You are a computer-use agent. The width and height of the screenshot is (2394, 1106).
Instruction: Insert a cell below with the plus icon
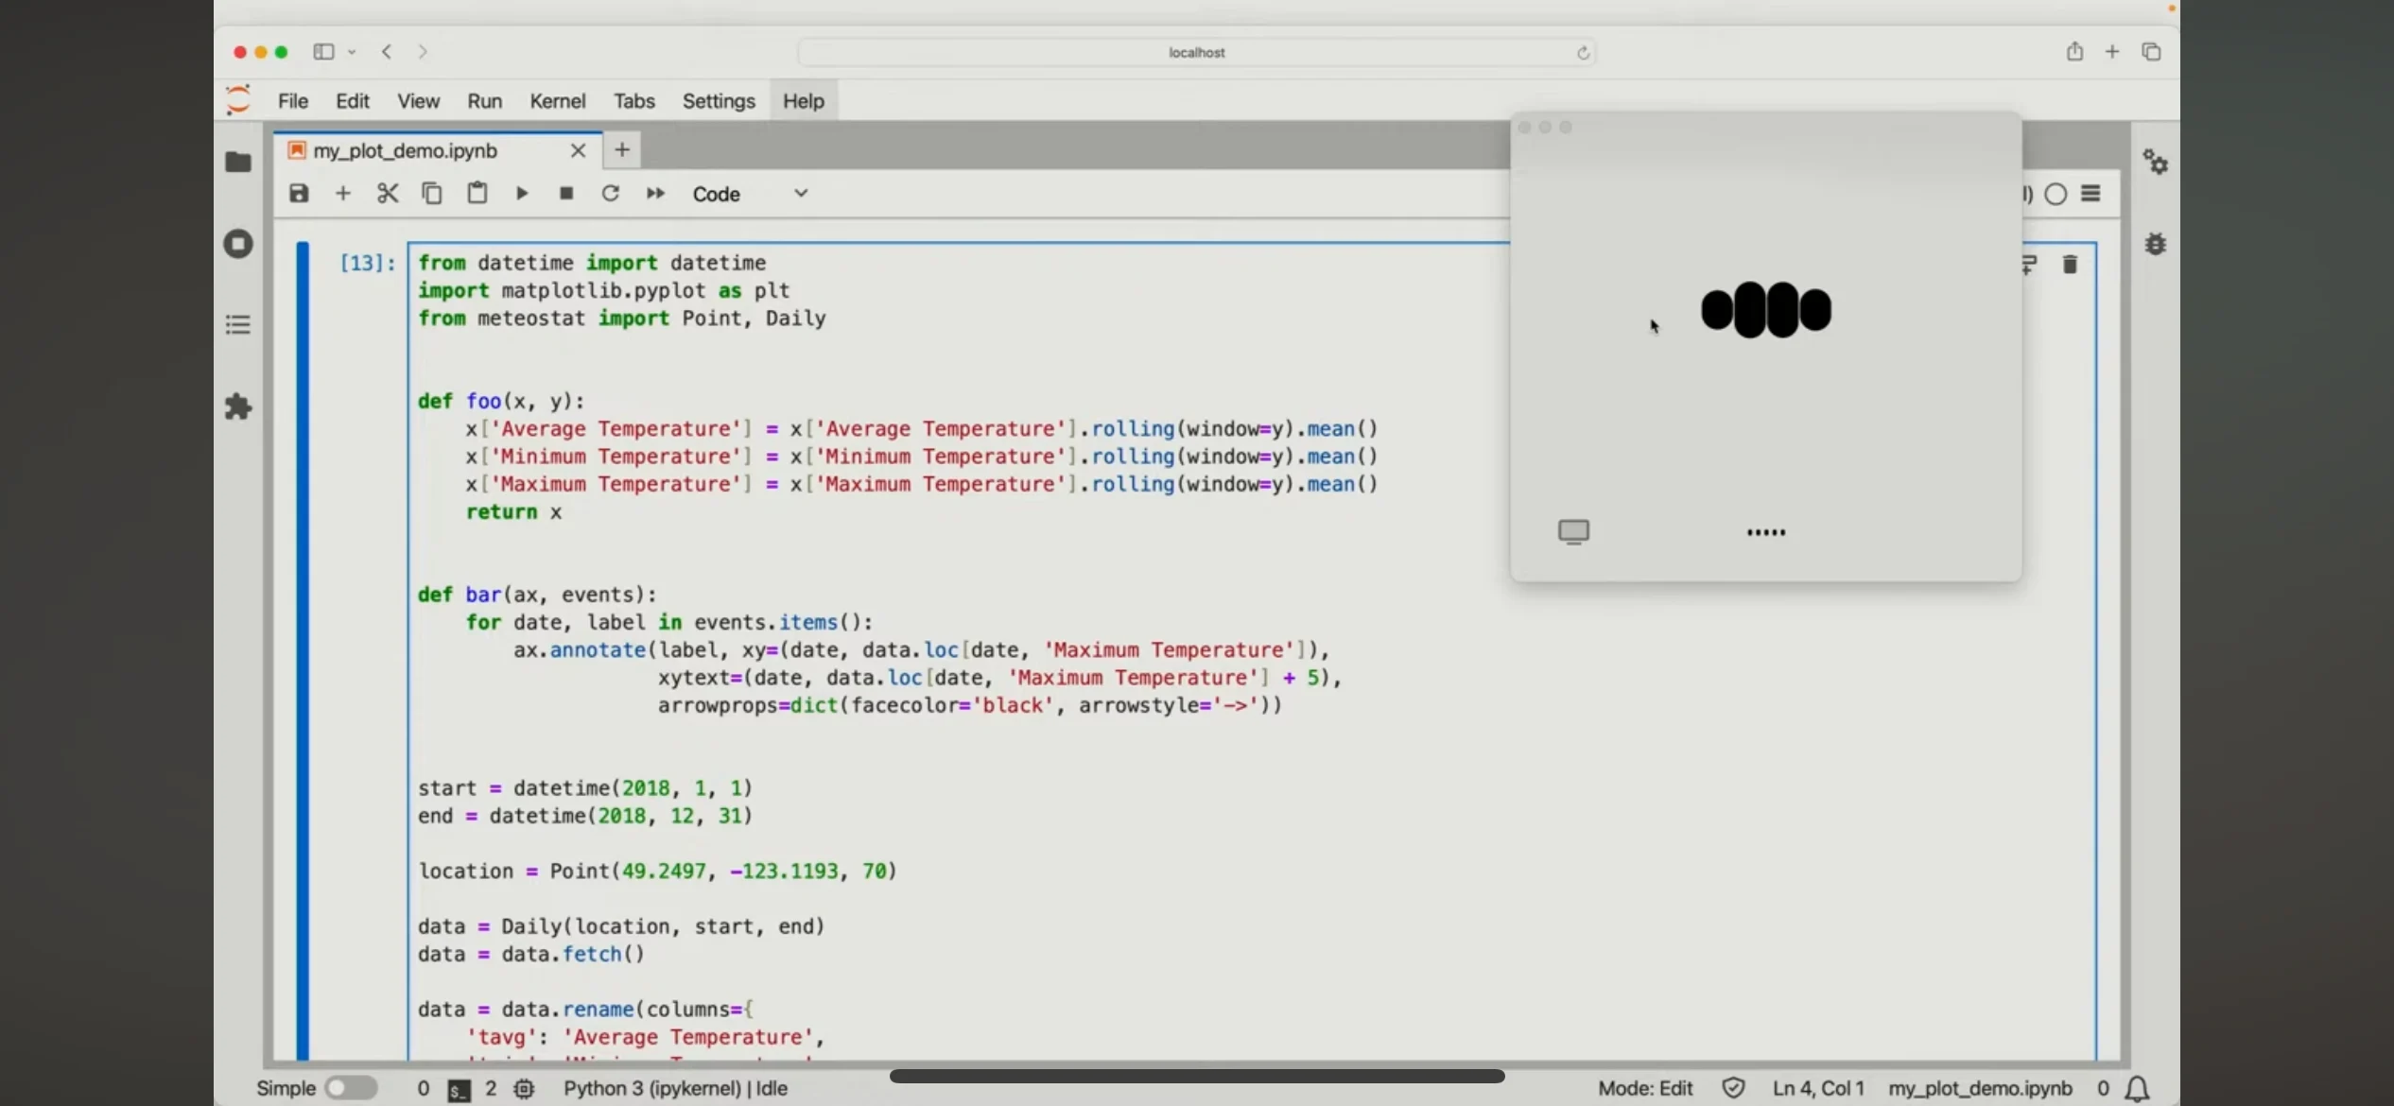pos(343,194)
